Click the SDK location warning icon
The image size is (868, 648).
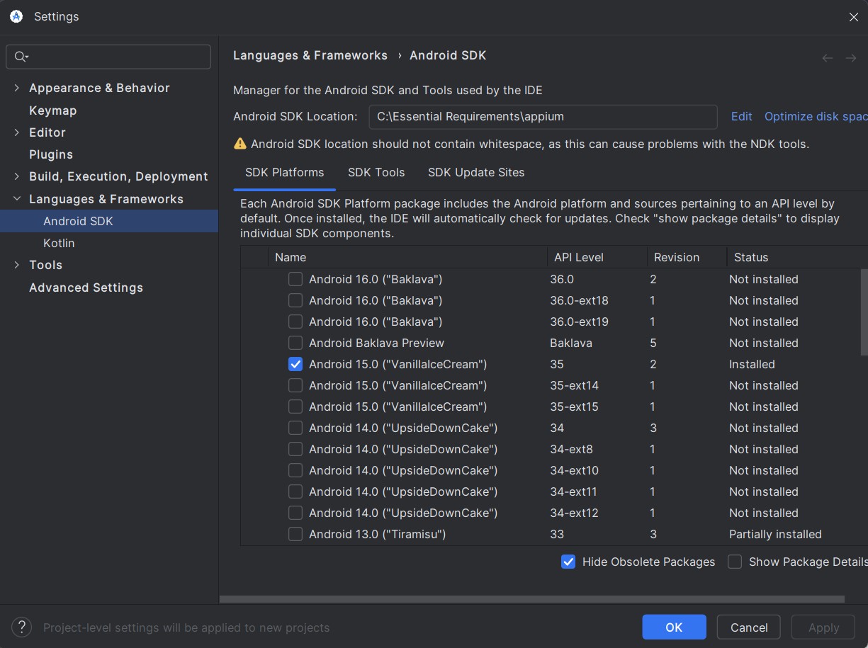[x=240, y=144]
